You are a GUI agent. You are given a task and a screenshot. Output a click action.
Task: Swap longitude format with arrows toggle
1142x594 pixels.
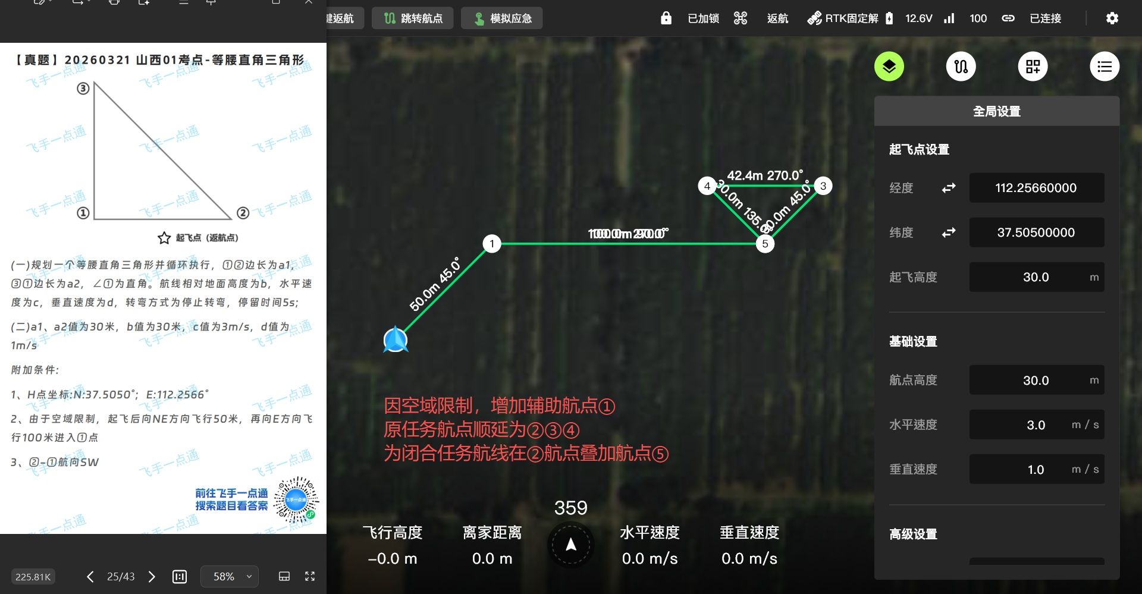pyautogui.click(x=949, y=188)
